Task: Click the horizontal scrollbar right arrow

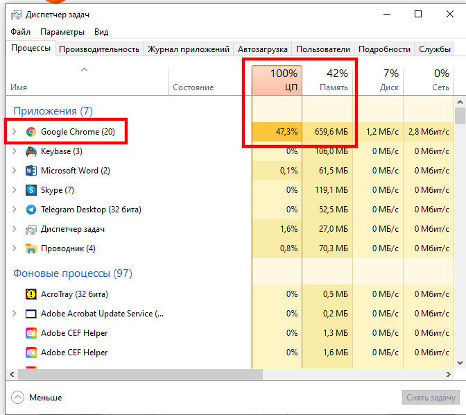Action: click(x=449, y=375)
